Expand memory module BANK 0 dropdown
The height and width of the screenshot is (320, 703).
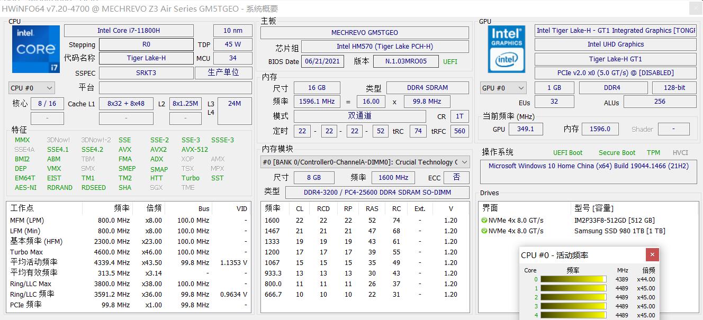point(365,162)
